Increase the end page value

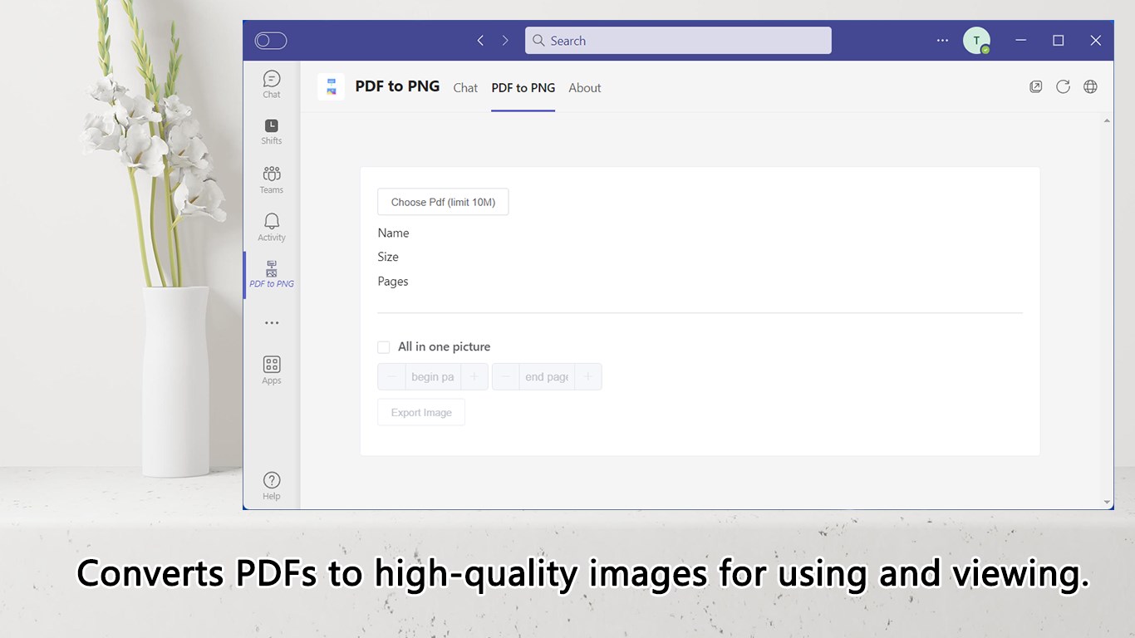point(588,376)
